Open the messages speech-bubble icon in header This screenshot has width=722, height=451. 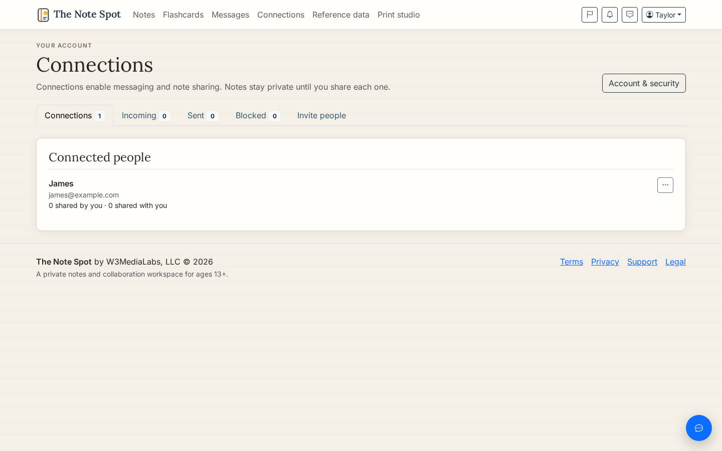630,15
